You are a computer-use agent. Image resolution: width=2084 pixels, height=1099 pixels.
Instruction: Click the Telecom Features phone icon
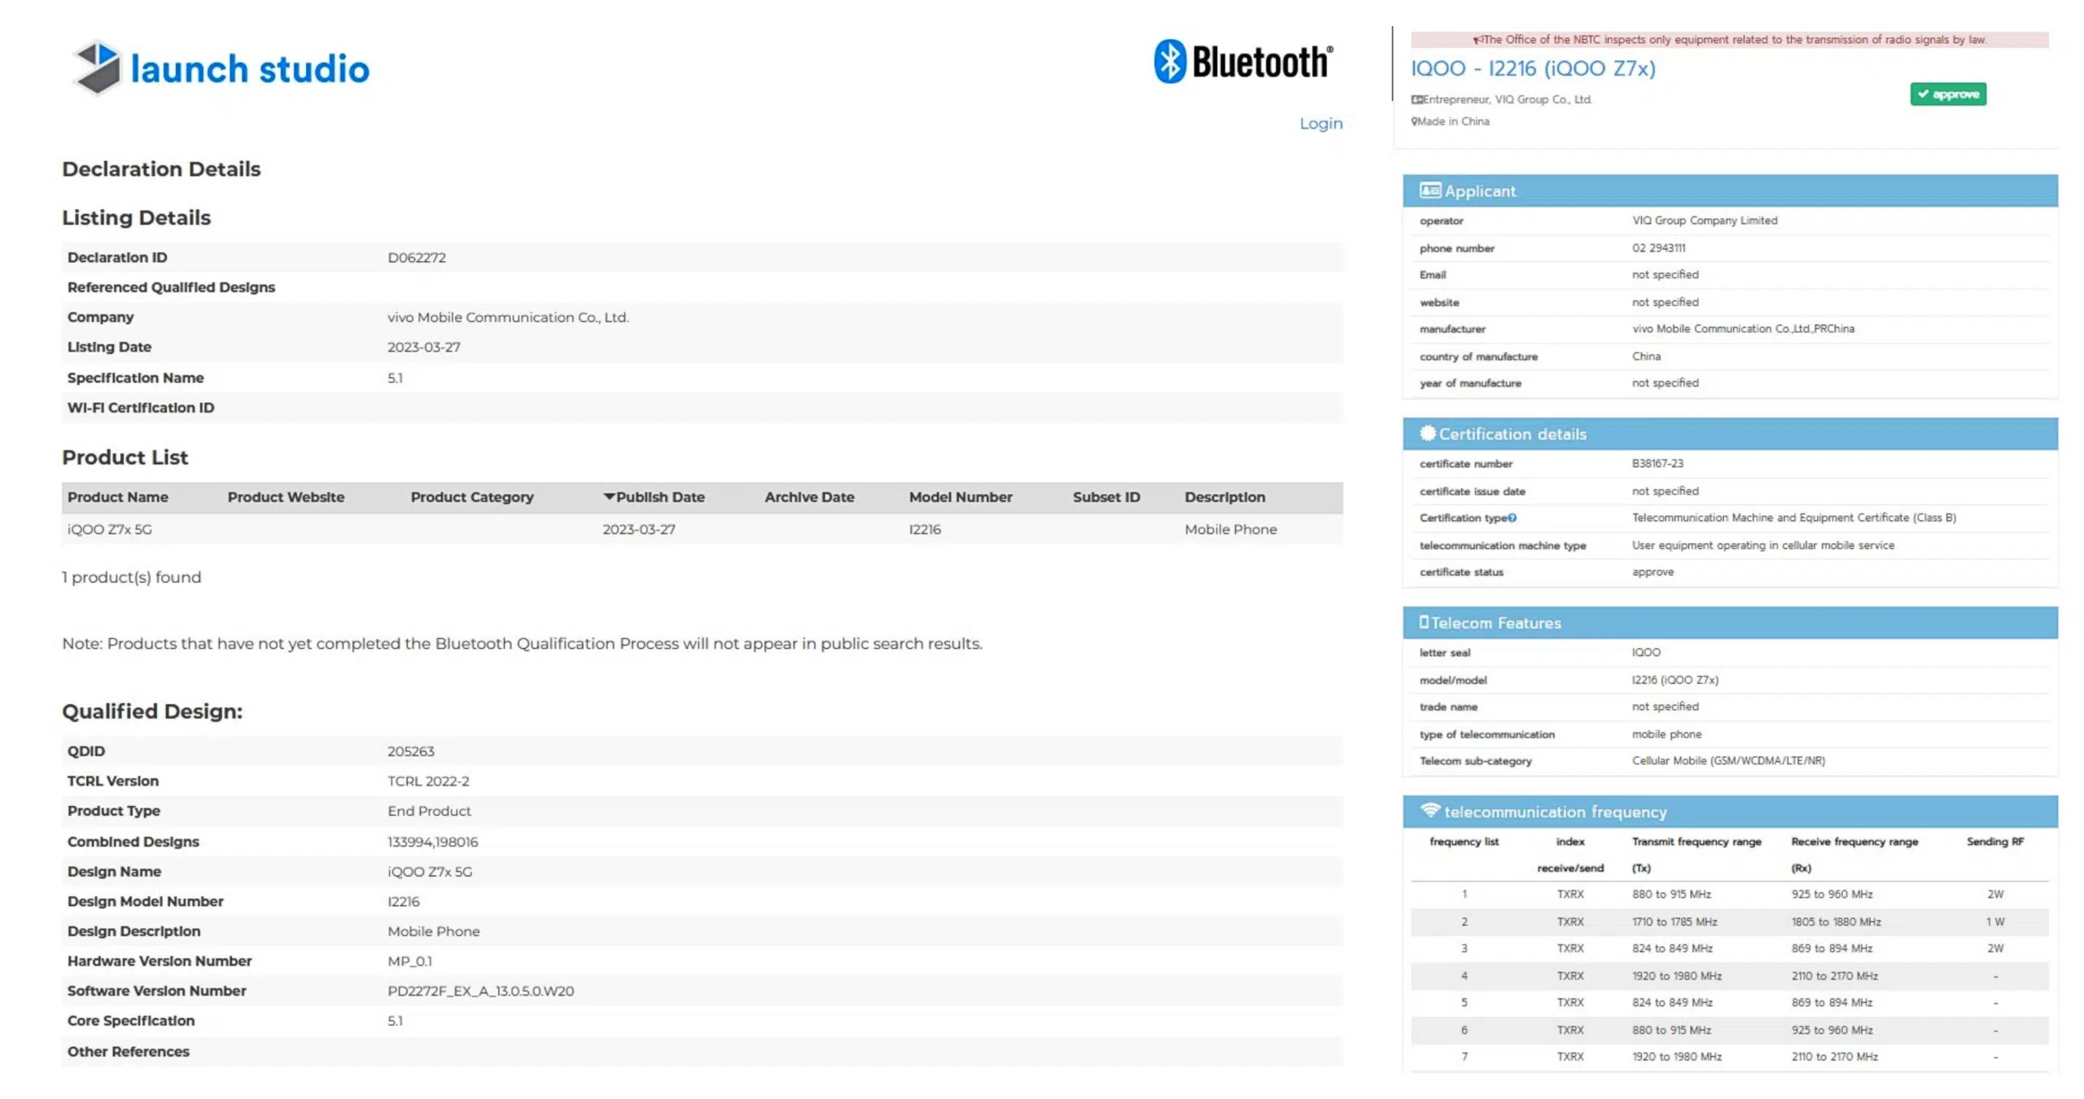point(1424,622)
